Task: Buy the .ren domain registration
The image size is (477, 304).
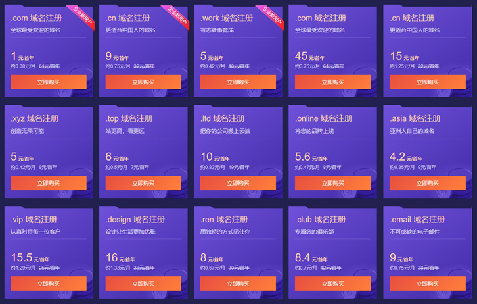Action: [238, 284]
